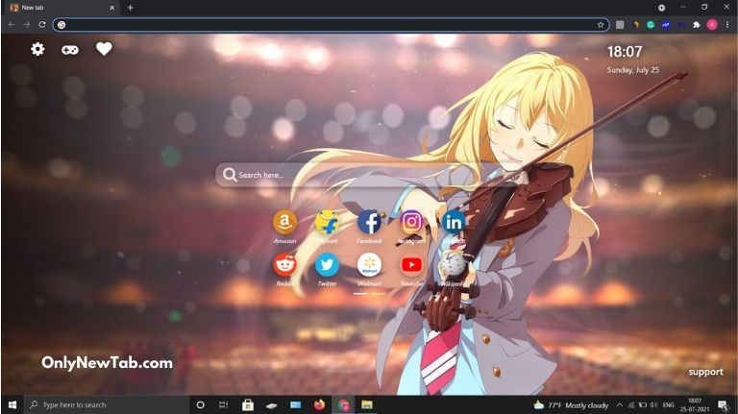Viewport: 738px width, 414px height.
Task: Open the blue chart-line extension
Action: click(666, 24)
